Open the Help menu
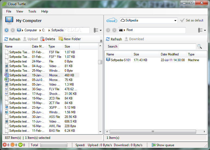The width and height of the screenshot is (210, 150). [45, 11]
